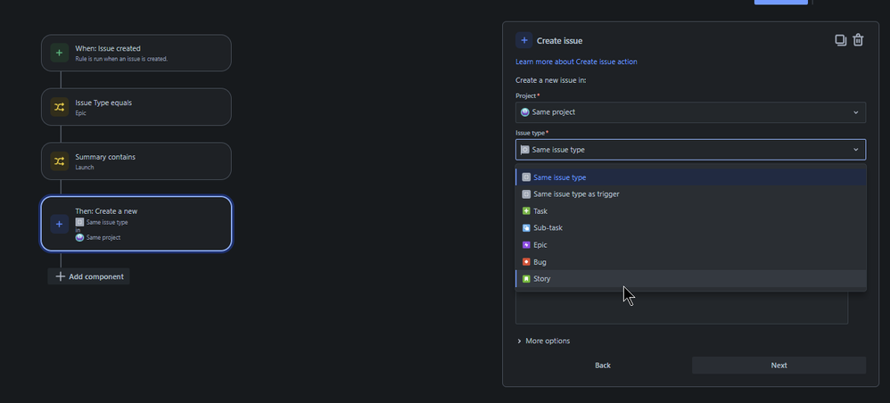The image size is (890, 403).
Task: Click the Same project avatar icon in Project field
Action: pyautogui.click(x=525, y=112)
